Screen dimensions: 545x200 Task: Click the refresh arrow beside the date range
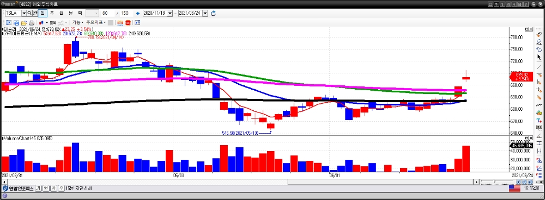tap(214, 13)
